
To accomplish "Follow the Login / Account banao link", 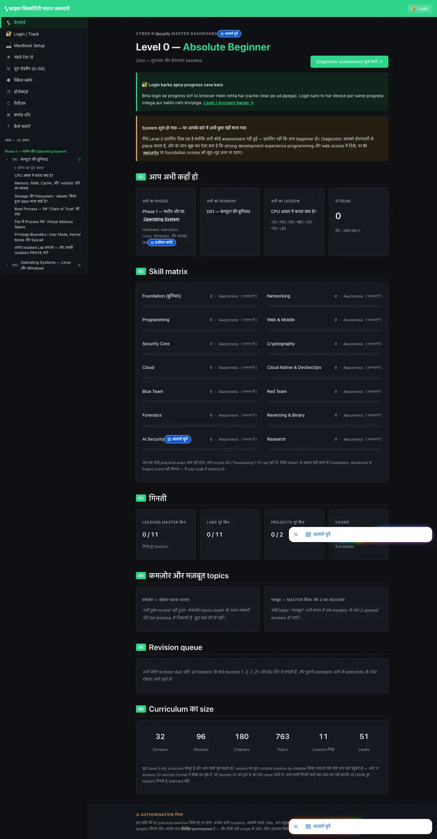I will 228,103.
